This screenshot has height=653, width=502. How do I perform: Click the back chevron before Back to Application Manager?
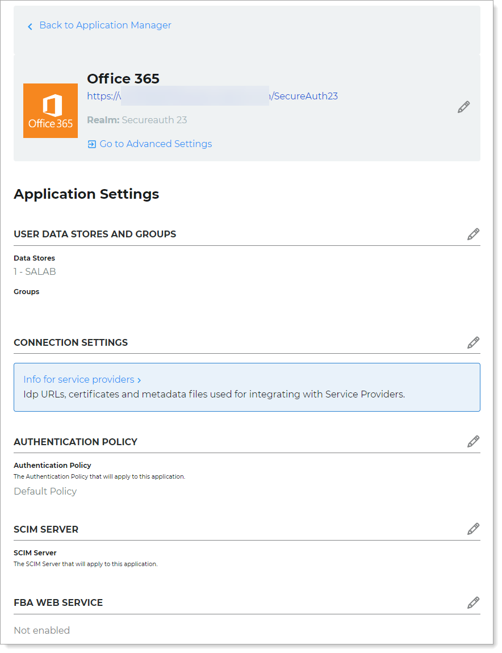pyautogui.click(x=30, y=26)
